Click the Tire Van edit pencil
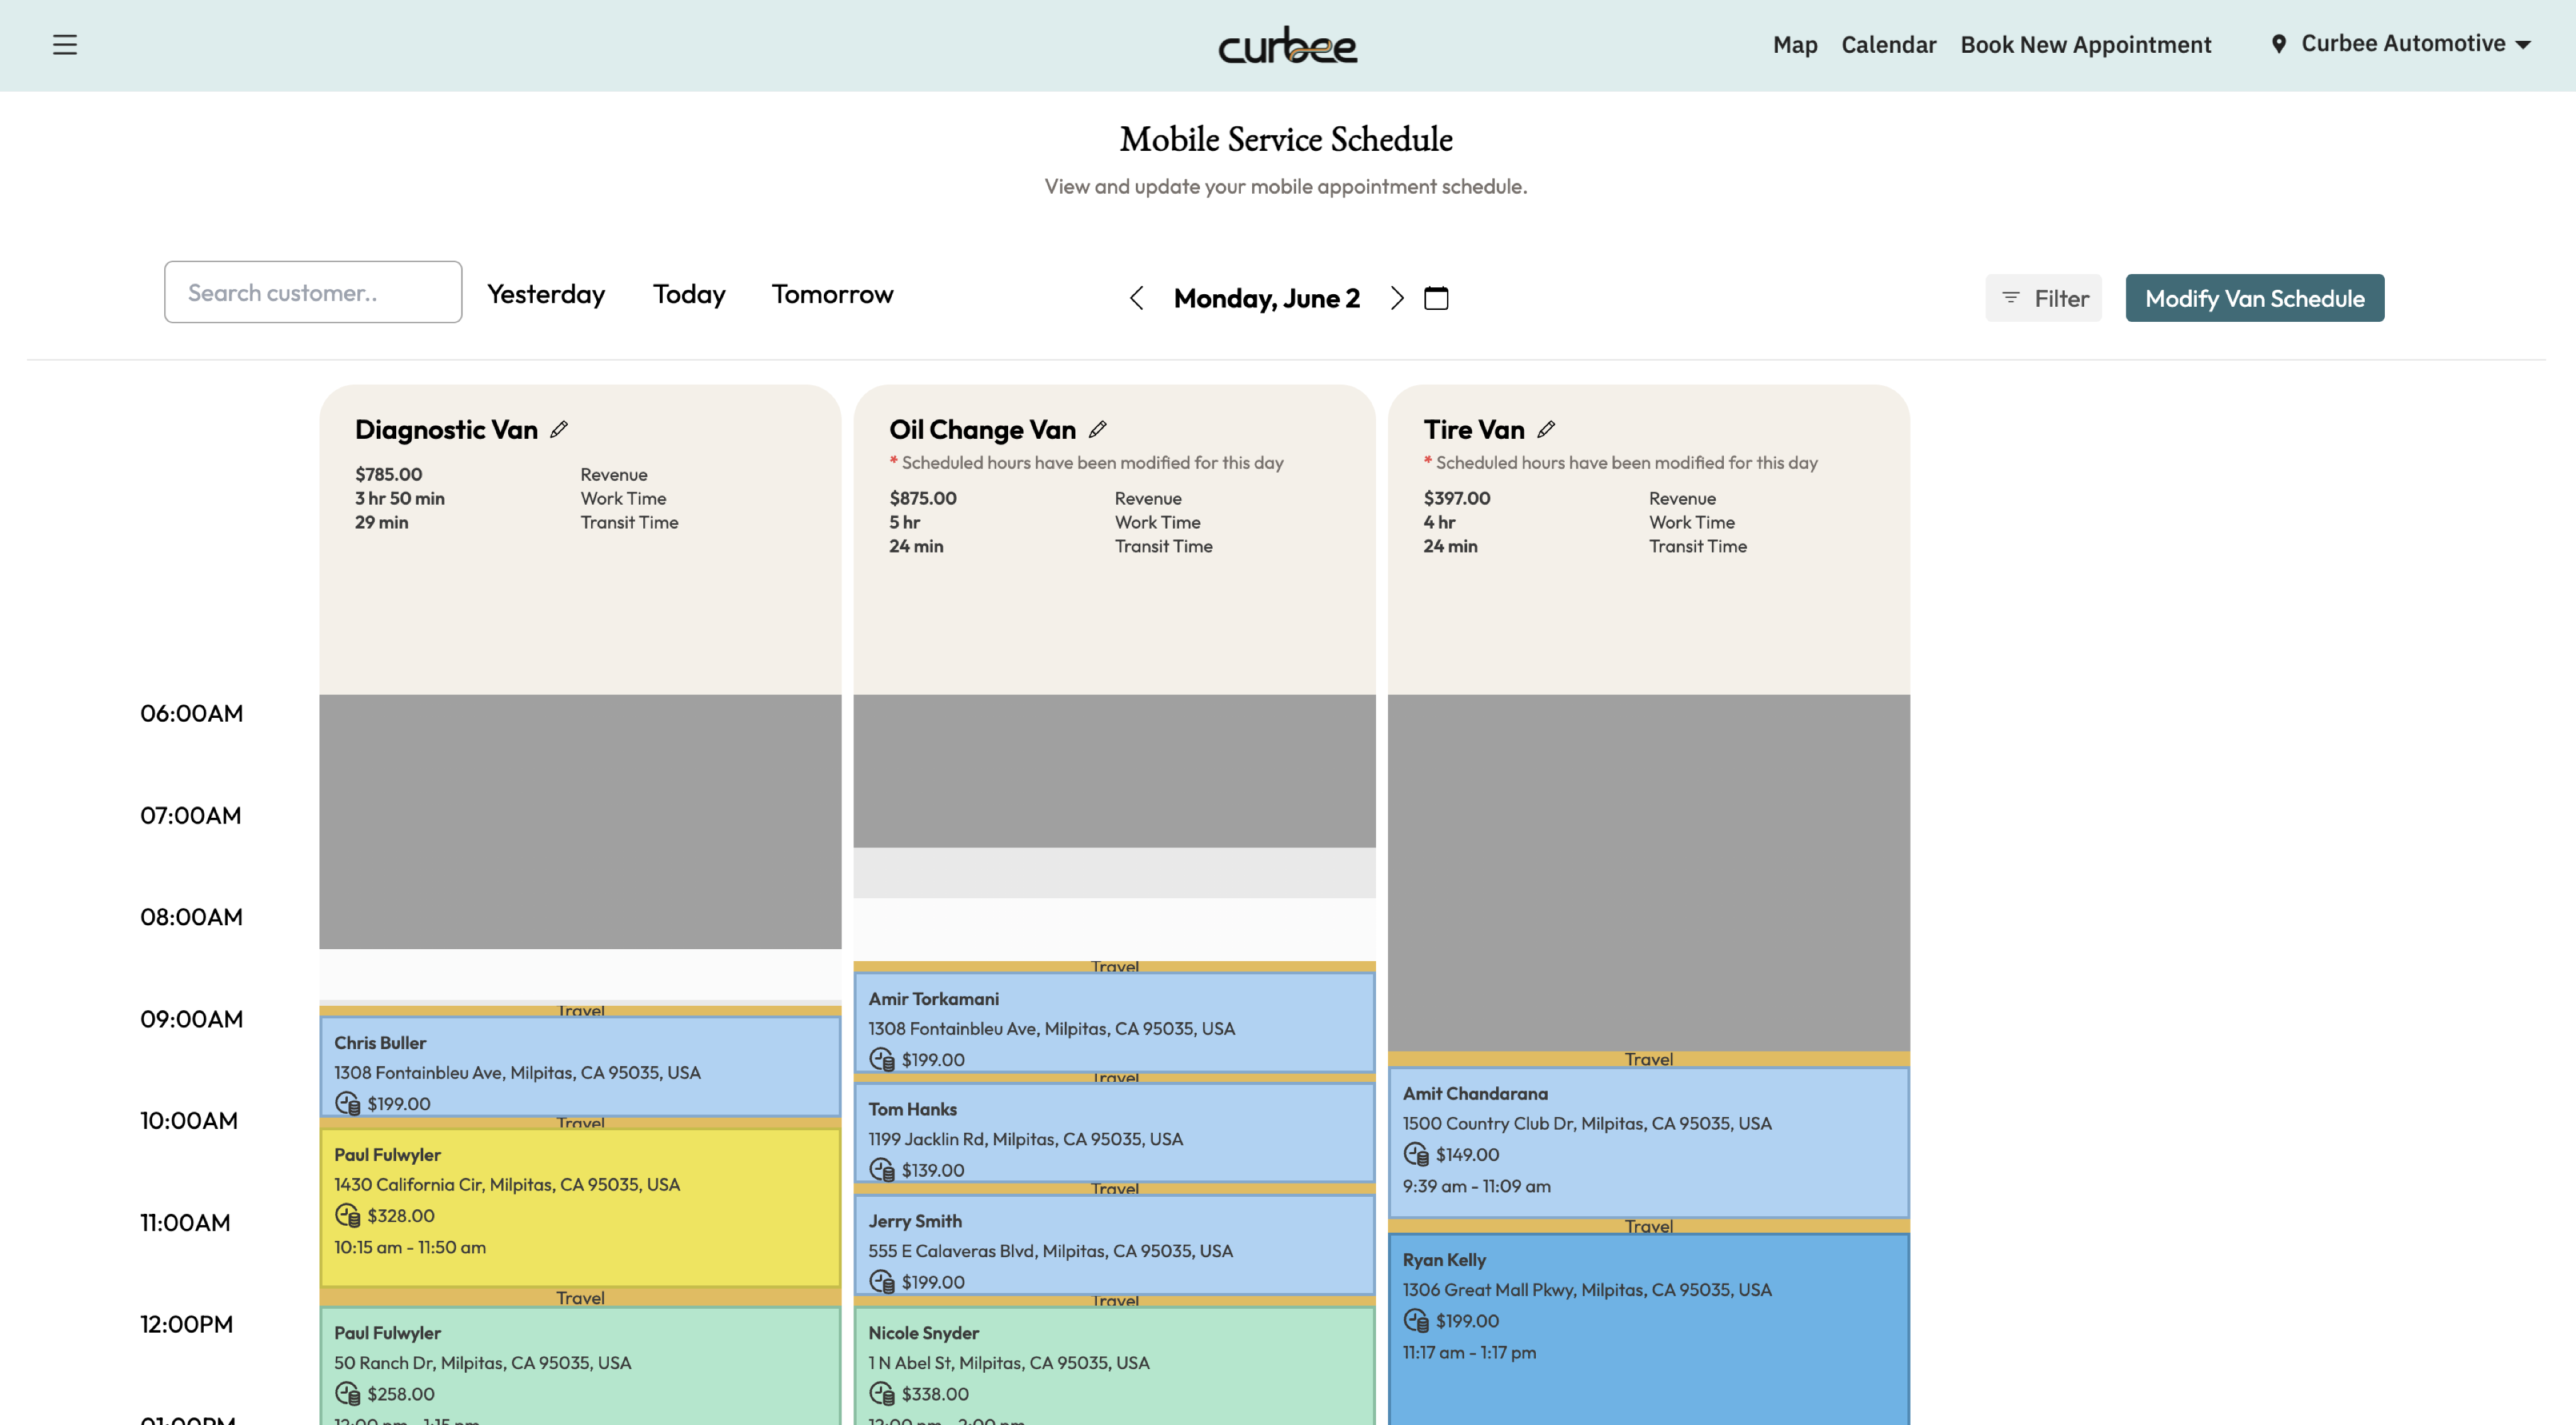 pyautogui.click(x=1546, y=430)
